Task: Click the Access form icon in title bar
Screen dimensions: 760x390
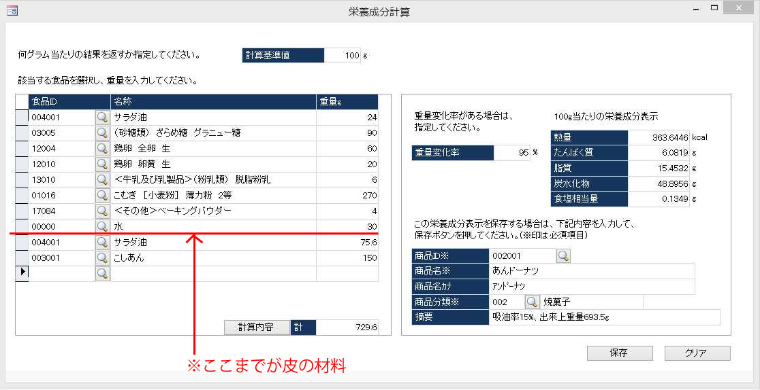Action: (x=12, y=10)
